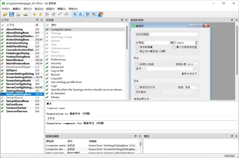The image size is (239, 158).
Task: Click the done-and-next toolbar icon
Action: [66, 14]
